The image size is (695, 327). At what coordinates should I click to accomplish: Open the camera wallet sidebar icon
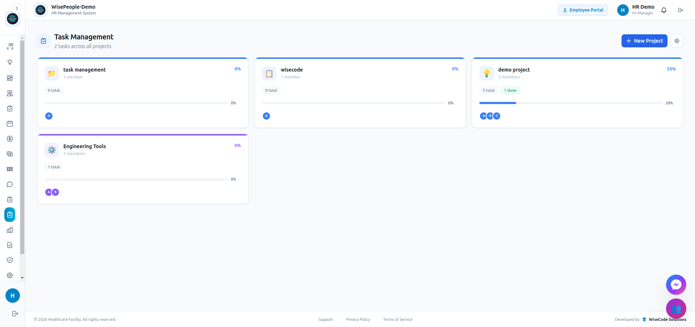click(x=10, y=154)
